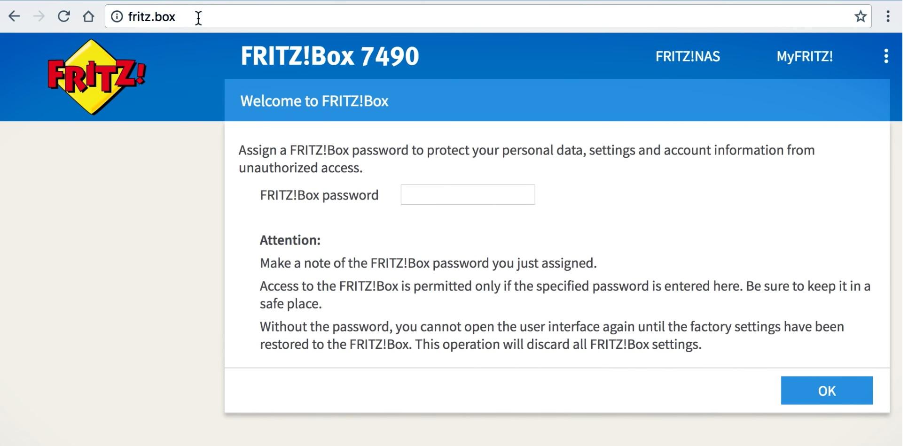Reload the fritz.box page

tap(64, 16)
